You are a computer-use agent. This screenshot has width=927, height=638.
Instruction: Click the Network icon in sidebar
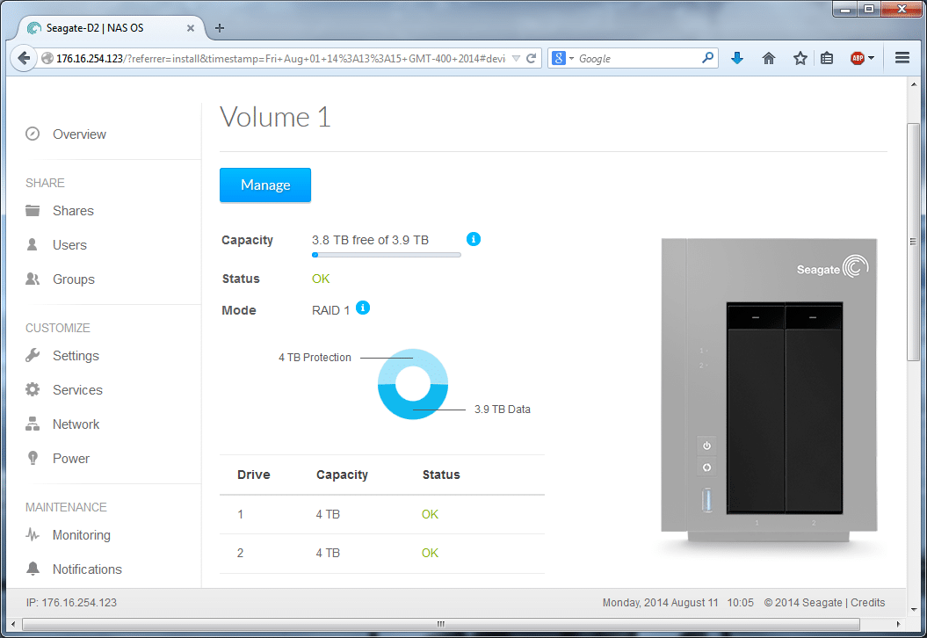click(33, 424)
